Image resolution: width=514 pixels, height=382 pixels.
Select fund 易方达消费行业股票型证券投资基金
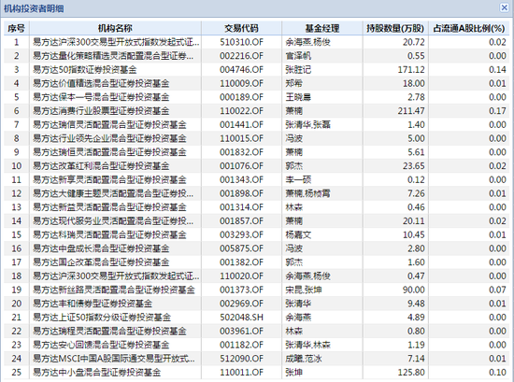(x=101, y=111)
